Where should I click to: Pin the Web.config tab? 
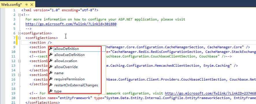27,5
